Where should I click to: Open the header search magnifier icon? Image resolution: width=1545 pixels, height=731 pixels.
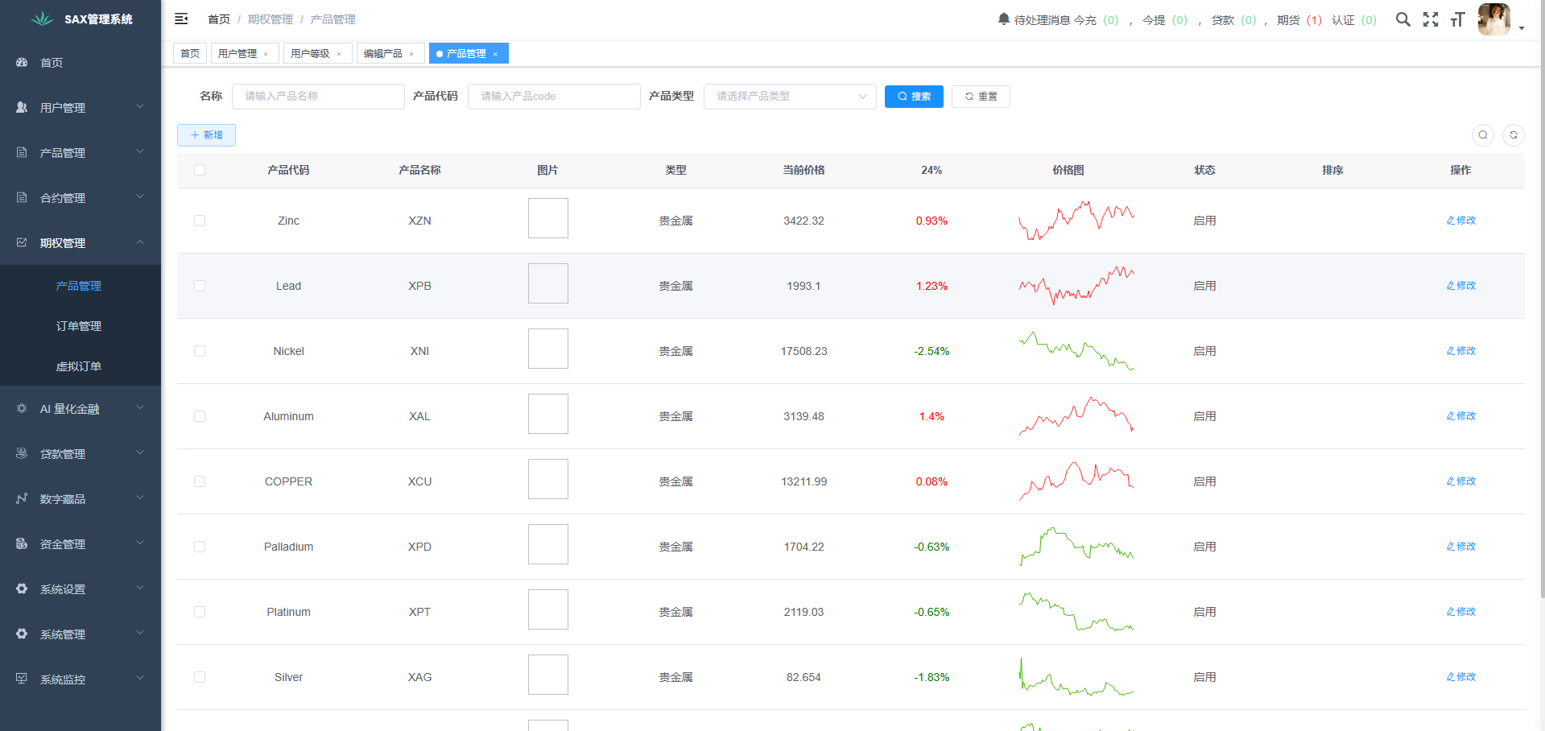(x=1402, y=19)
